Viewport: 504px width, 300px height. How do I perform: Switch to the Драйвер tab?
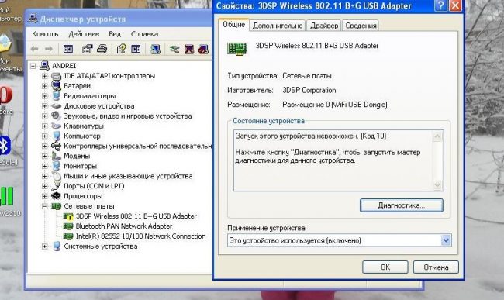pos(324,26)
